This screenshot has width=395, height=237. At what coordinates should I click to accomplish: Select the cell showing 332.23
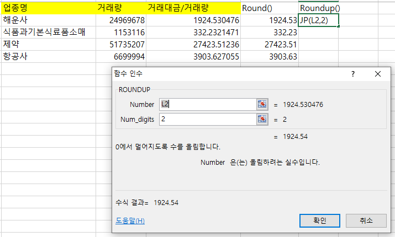(270, 32)
